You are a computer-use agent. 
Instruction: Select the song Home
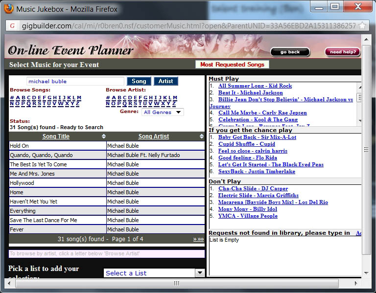[58, 192]
